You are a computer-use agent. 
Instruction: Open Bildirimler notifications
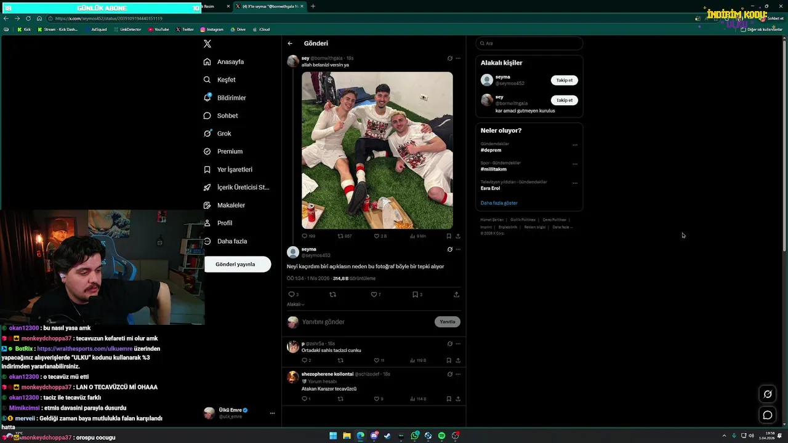pos(225,98)
